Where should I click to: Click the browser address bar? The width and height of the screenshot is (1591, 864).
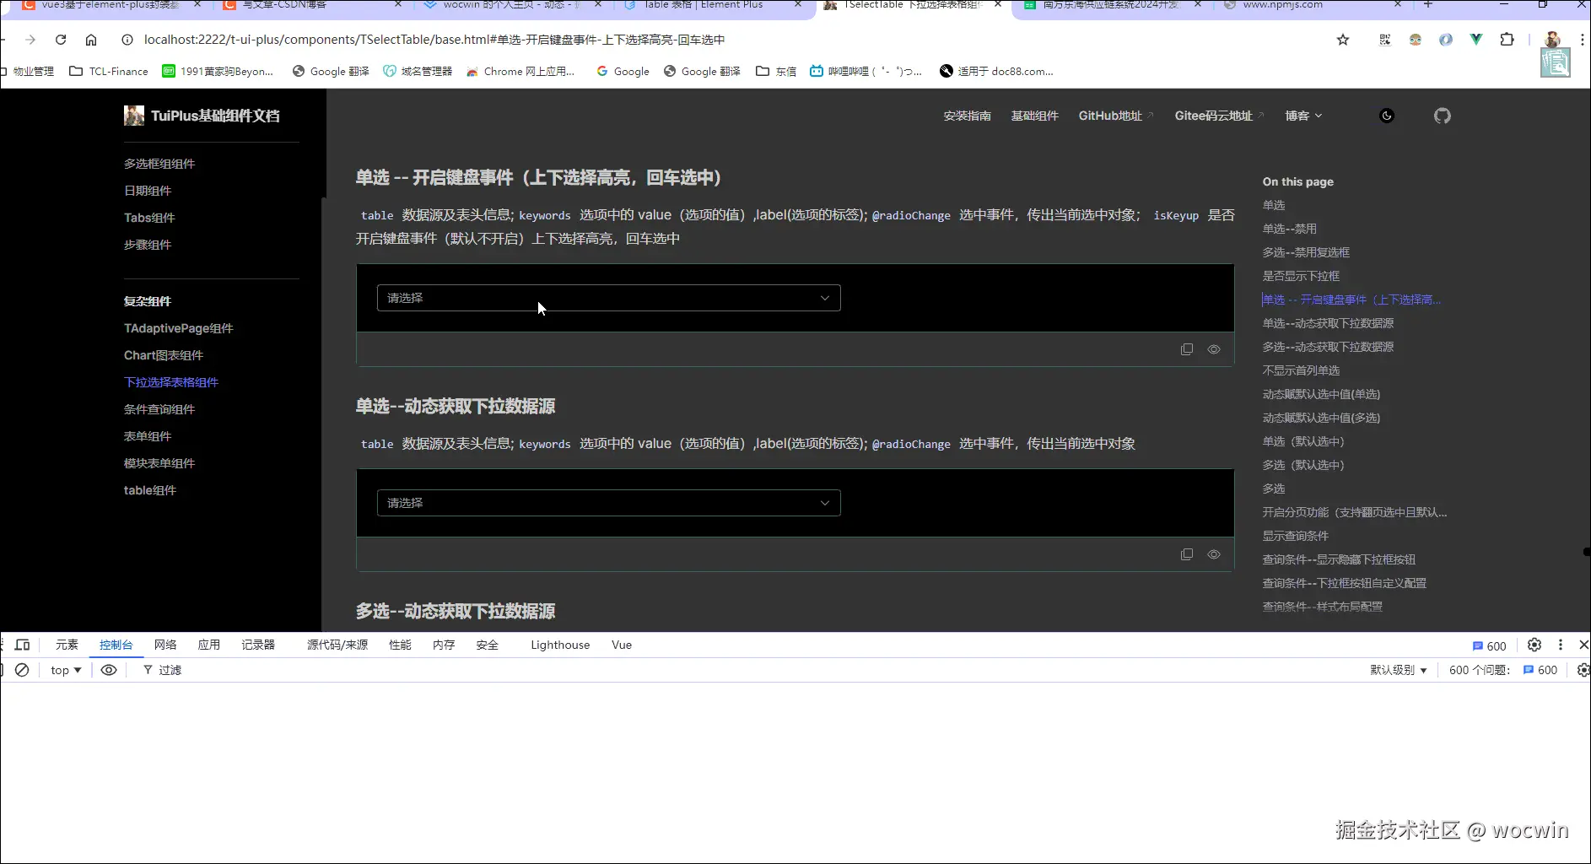(x=422, y=40)
